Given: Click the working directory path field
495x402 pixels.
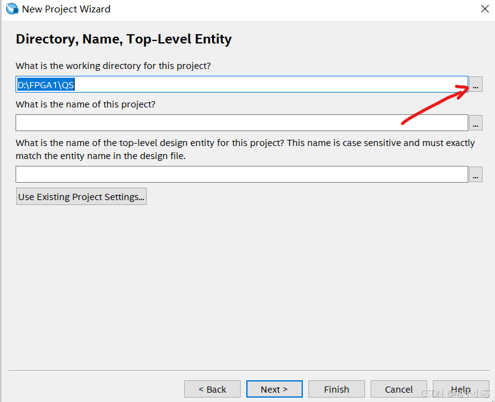Looking at the screenshot, I should coord(241,85).
